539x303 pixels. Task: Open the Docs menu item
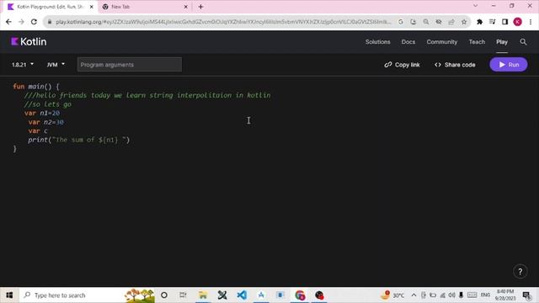coord(408,42)
